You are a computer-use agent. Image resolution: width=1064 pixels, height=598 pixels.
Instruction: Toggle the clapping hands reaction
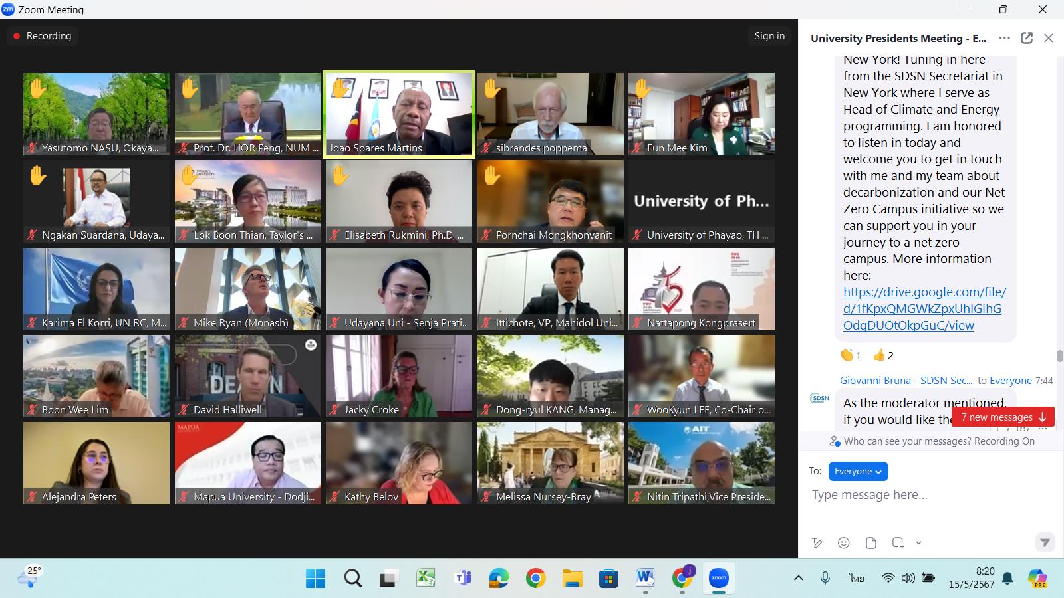(x=851, y=355)
